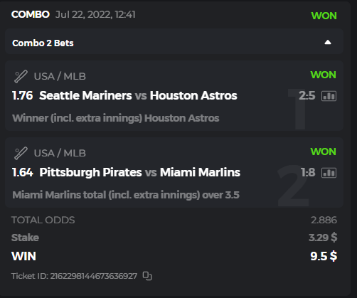Image resolution: width=357 pixels, height=298 pixels.
Task: Click baseball bat icon in second bet
Action: (x=21, y=153)
